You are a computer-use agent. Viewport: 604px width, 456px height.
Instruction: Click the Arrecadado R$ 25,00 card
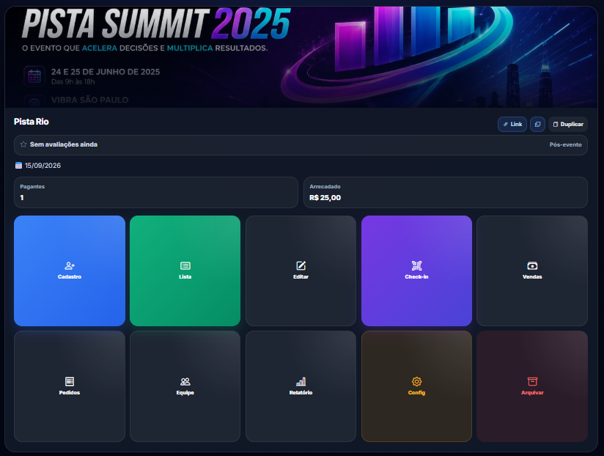445,193
